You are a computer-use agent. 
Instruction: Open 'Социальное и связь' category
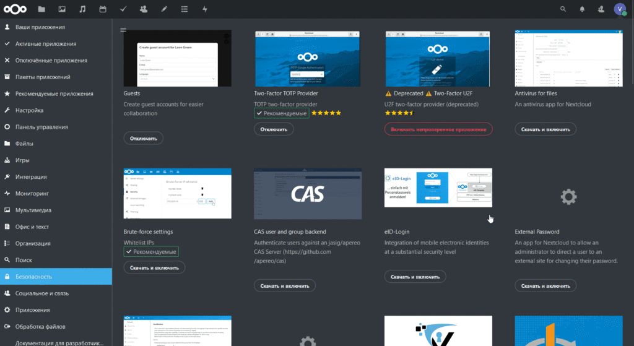(x=56, y=293)
